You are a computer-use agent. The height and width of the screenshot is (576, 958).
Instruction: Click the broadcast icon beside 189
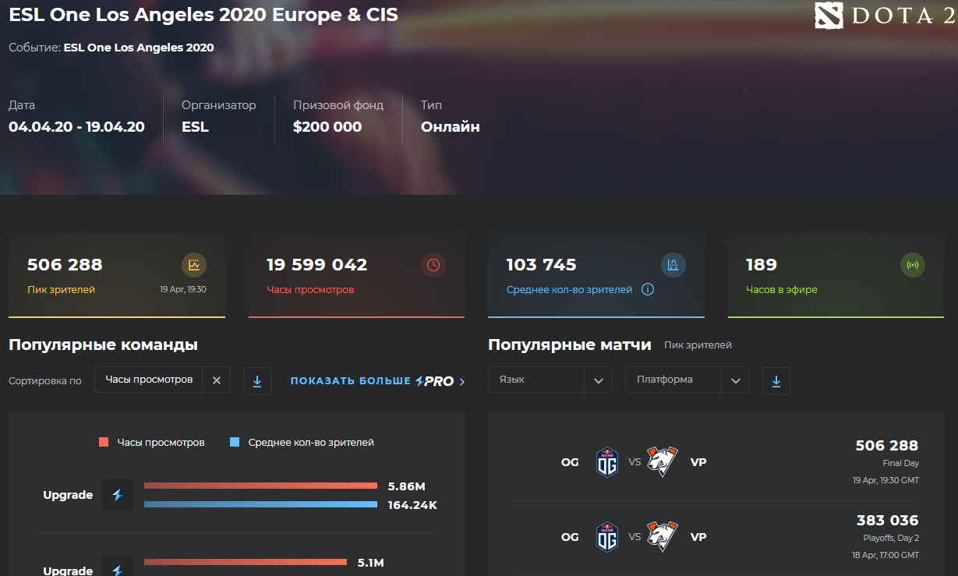pyautogui.click(x=913, y=265)
